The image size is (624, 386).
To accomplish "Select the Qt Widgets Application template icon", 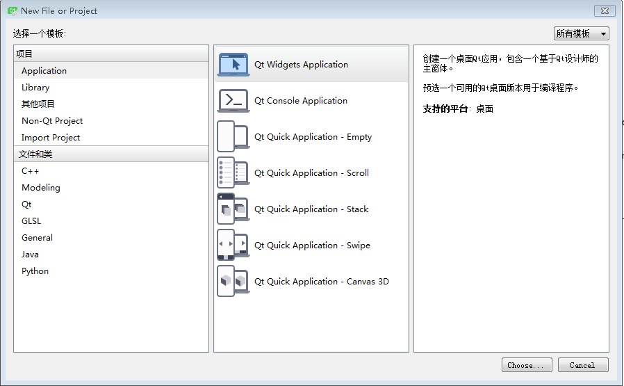I will 233,64.
